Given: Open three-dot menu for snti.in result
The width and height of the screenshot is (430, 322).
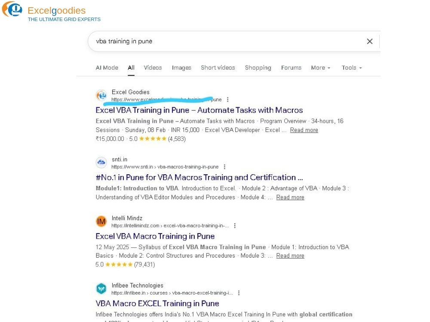Looking at the screenshot, I should tap(224, 167).
